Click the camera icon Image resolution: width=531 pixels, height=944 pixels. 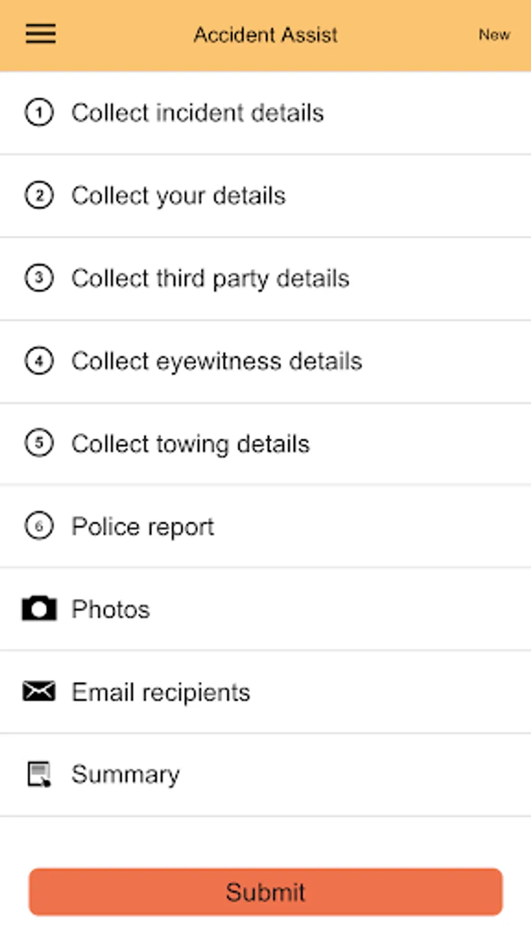(39, 609)
